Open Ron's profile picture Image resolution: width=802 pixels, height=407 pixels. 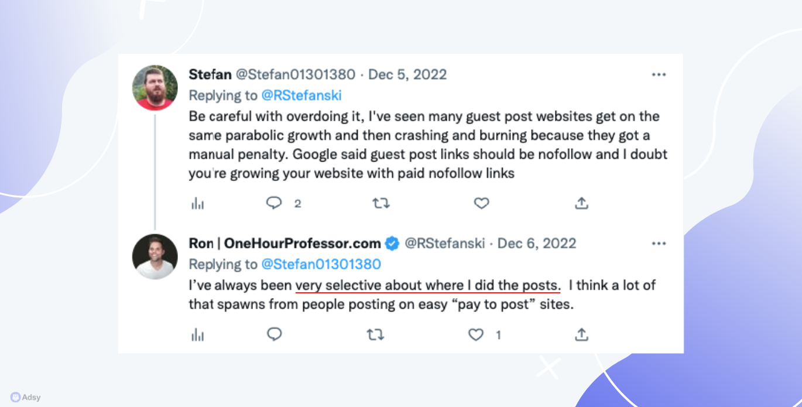pyautogui.click(x=155, y=256)
